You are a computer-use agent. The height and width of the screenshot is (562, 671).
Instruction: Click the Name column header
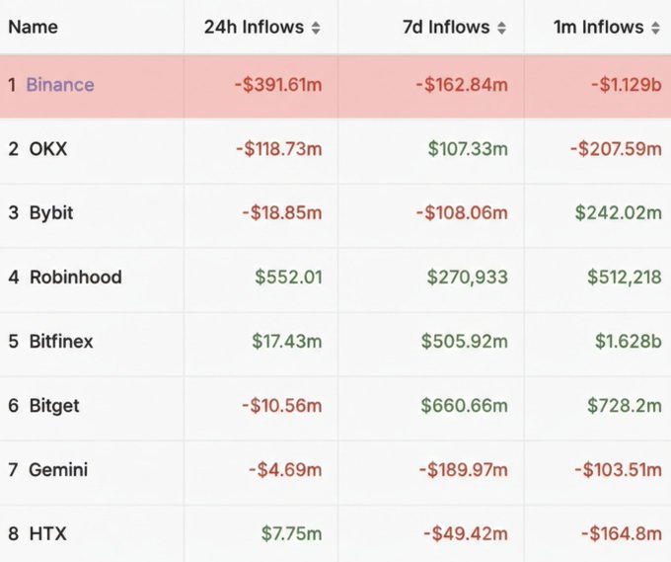point(33,27)
